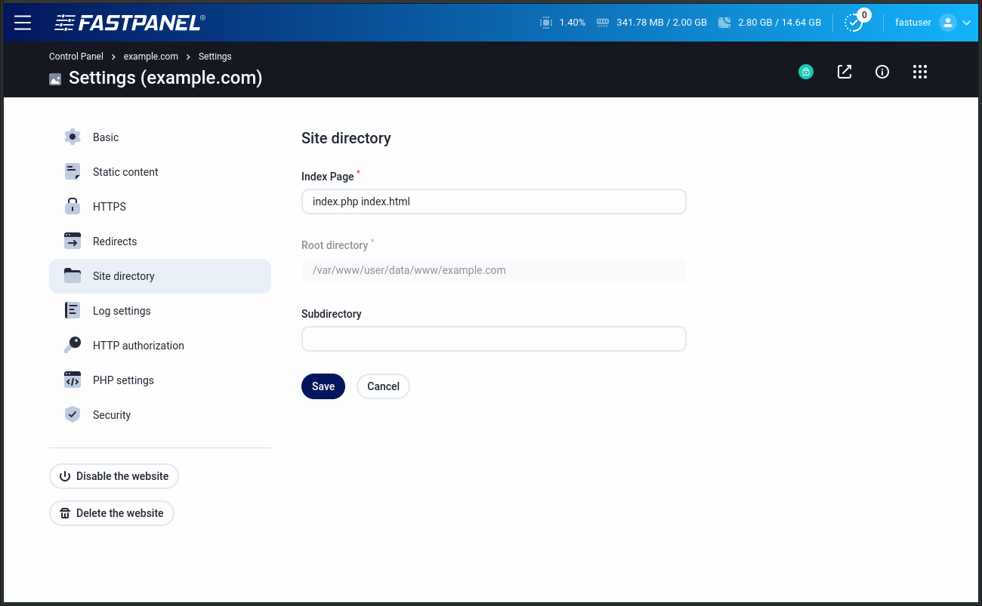Click the disk usage icon
This screenshot has width=982, height=606.
(724, 23)
